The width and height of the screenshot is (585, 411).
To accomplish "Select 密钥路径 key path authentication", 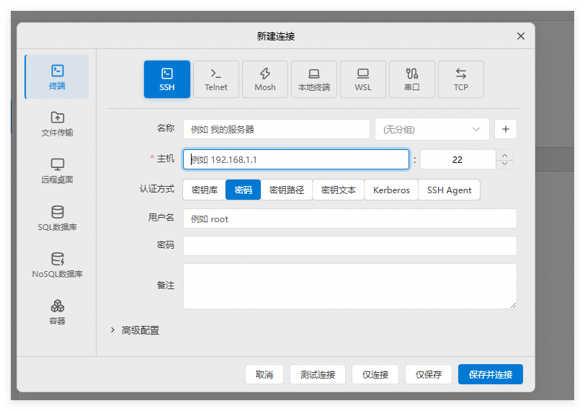I will click(x=287, y=190).
